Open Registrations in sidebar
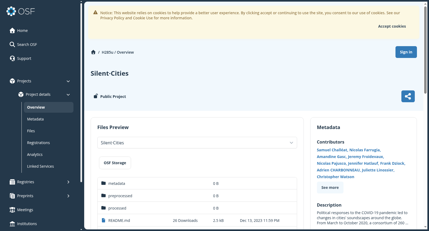This screenshot has height=231, width=429. (49, 143)
